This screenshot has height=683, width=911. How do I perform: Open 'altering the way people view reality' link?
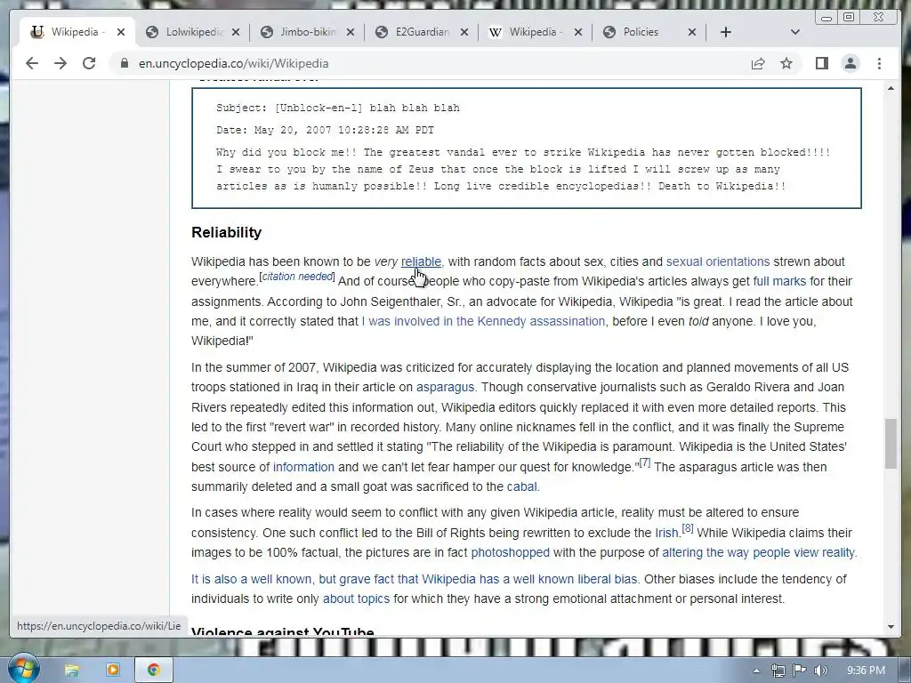pos(758,552)
